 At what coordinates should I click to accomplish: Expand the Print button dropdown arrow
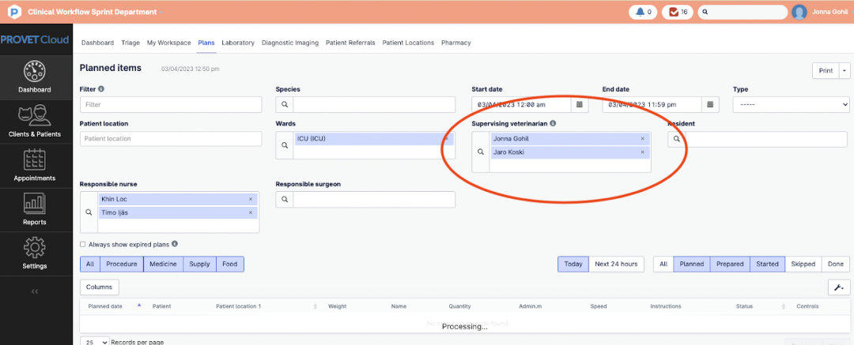[845, 70]
